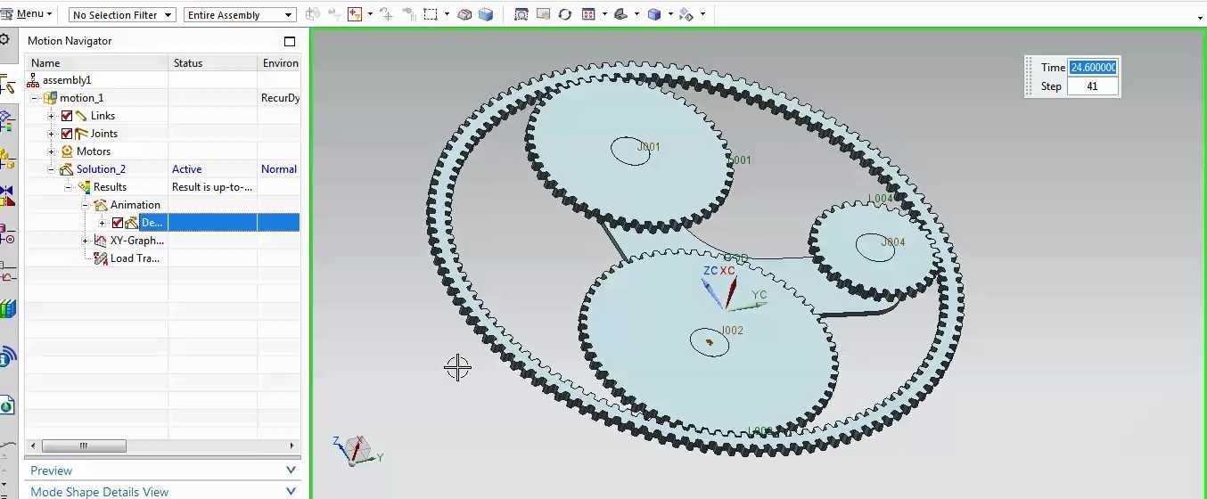Screen dimensions: 1207x499
Task: Click the Result is up-to-... status text
Action: (212, 187)
